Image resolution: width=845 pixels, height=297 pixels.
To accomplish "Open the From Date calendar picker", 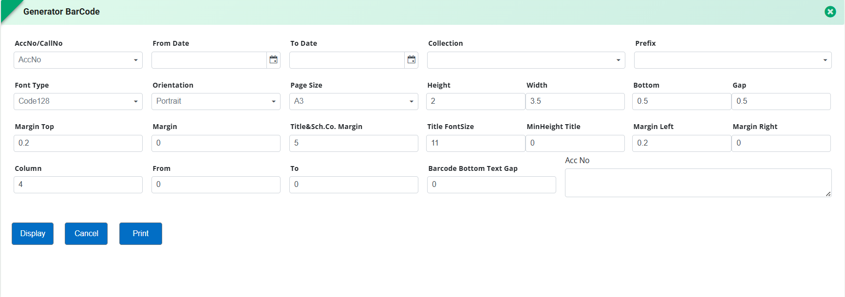I will coord(274,60).
